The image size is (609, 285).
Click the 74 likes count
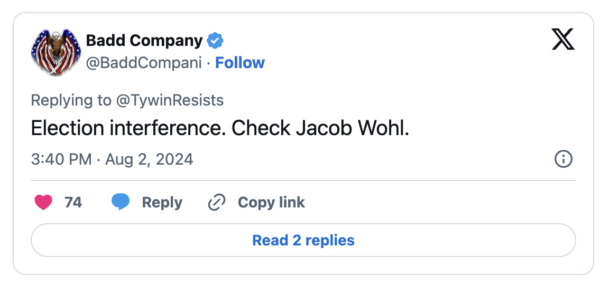click(x=73, y=202)
